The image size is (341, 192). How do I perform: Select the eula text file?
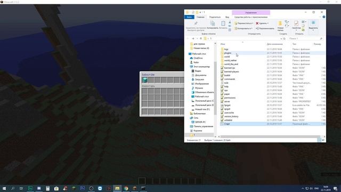[226, 83]
